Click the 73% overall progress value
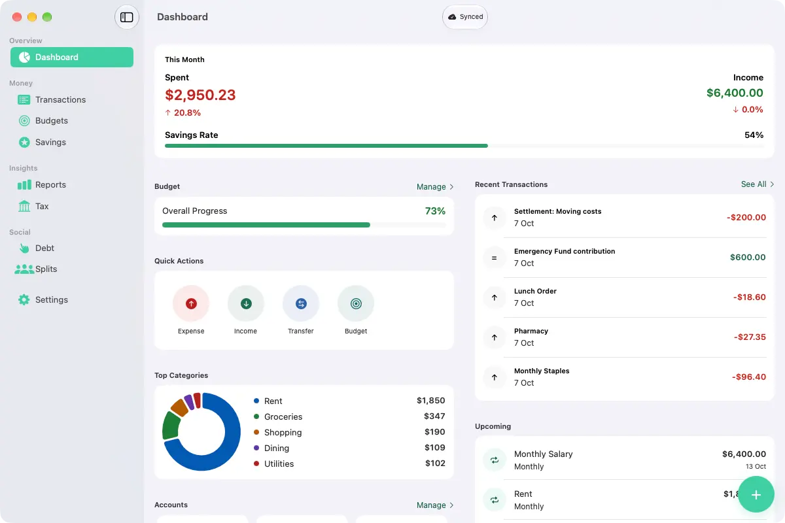Screen dimensions: 785x523 click(x=435, y=211)
